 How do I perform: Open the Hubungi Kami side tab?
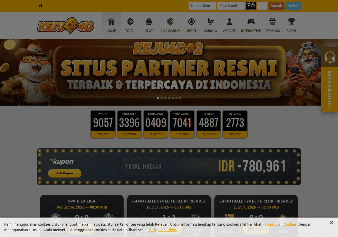pos(330,89)
